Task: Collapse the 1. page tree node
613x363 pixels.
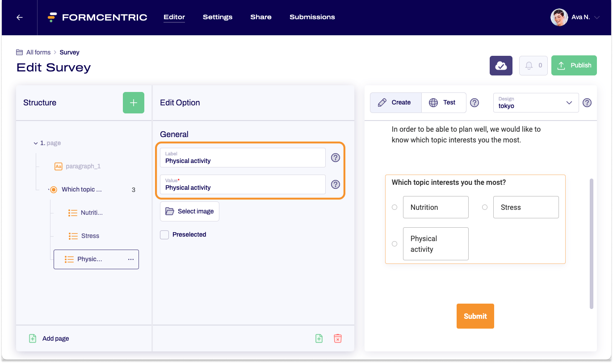Action: 36,143
